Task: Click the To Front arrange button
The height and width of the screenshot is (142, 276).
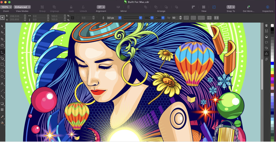Action: coord(146,7)
